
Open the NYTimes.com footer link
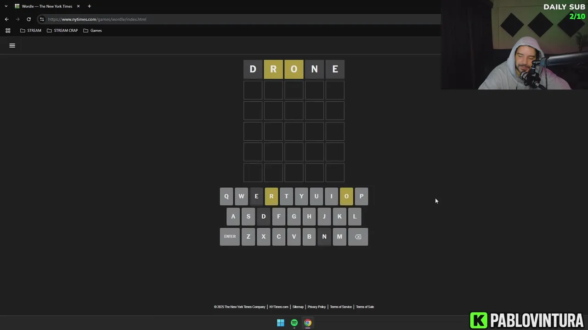(279, 307)
